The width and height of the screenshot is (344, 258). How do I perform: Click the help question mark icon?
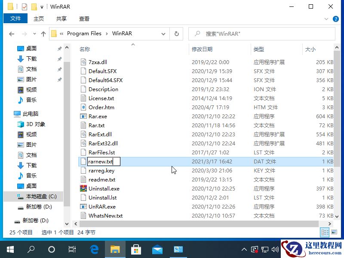pyautogui.click(x=336, y=18)
